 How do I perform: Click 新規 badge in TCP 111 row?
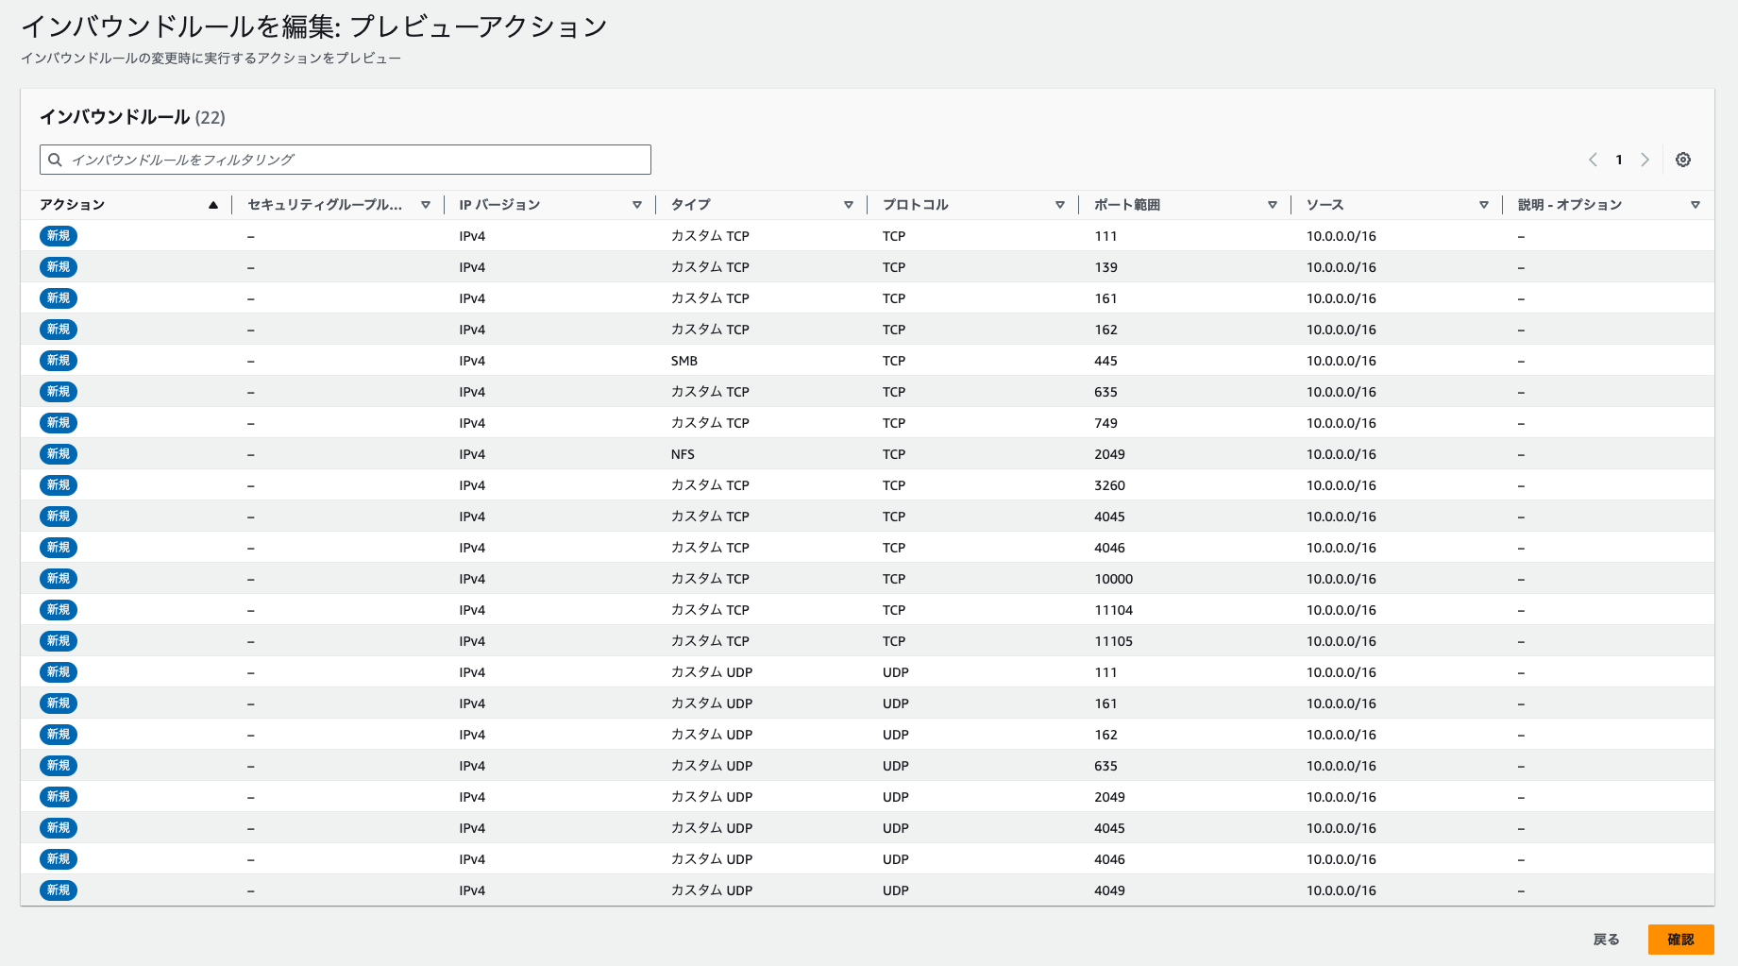[59, 236]
